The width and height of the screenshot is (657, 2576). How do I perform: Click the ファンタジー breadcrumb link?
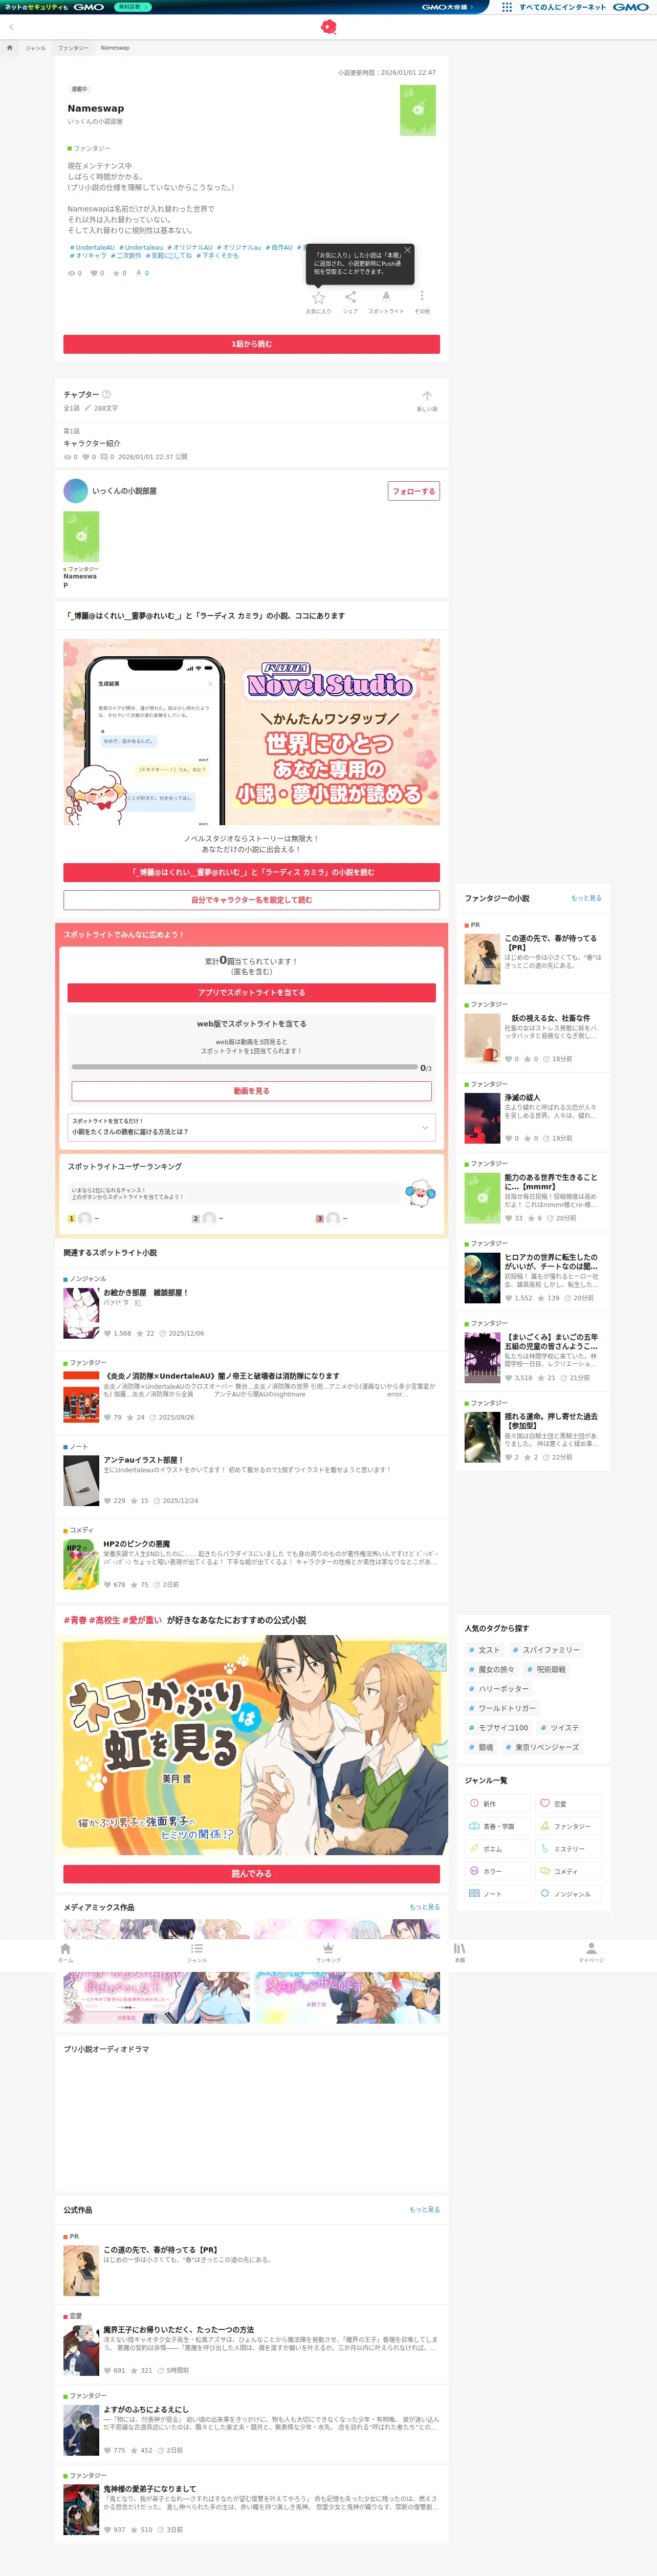click(73, 48)
